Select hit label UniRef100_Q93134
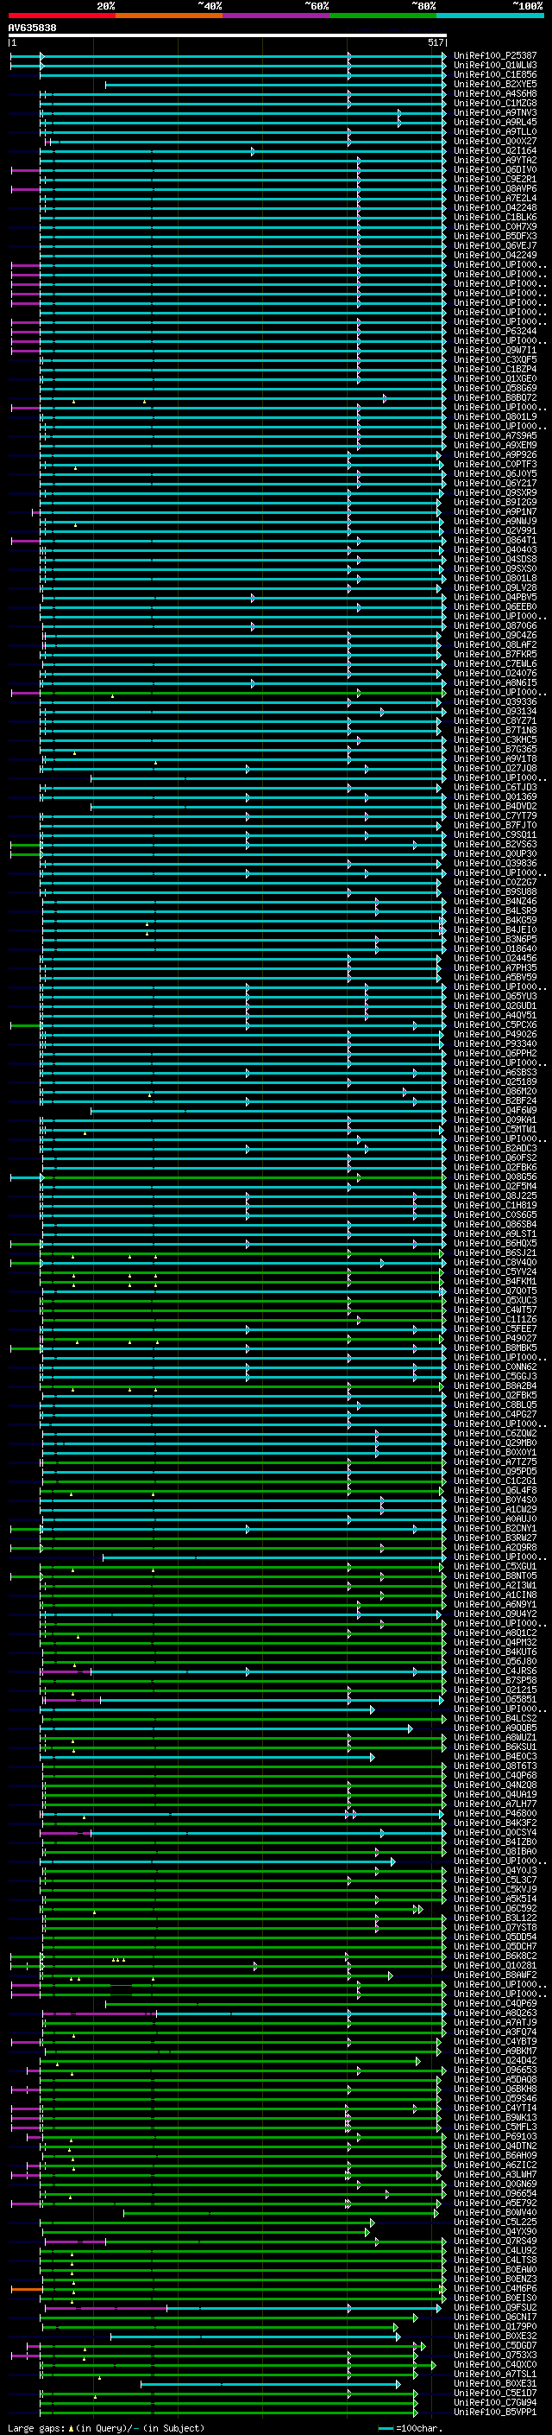552x2435 pixels. click(x=495, y=712)
